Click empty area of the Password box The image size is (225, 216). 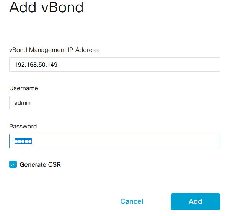[125, 141]
